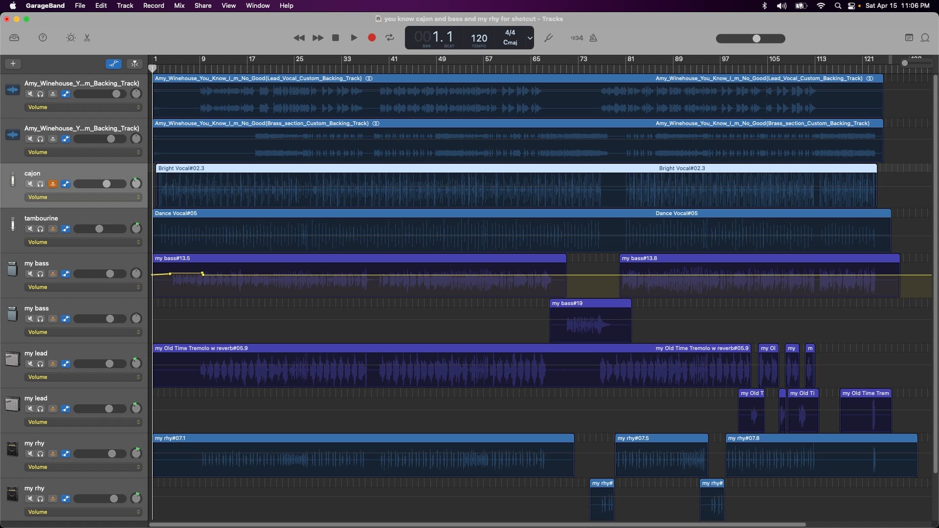Open Volume dropdown on second Amy_Winehouse track

pos(83,152)
